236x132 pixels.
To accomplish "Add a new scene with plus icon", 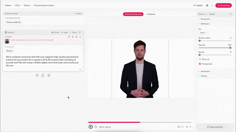I will pyautogui.click(x=37, y=75).
